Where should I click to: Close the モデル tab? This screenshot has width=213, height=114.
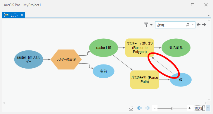pos(22,15)
